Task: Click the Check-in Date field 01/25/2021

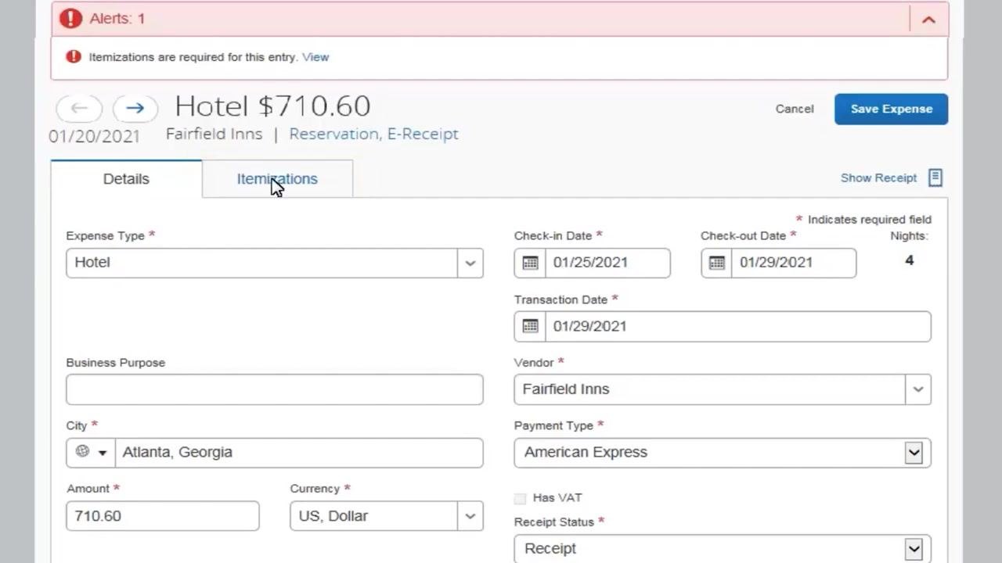Action: tap(607, 263)
